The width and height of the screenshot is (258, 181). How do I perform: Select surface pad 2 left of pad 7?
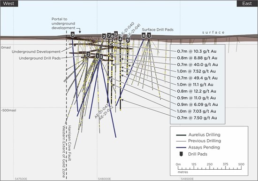[x=104, y=37]
